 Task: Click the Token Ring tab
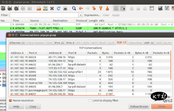135,43
